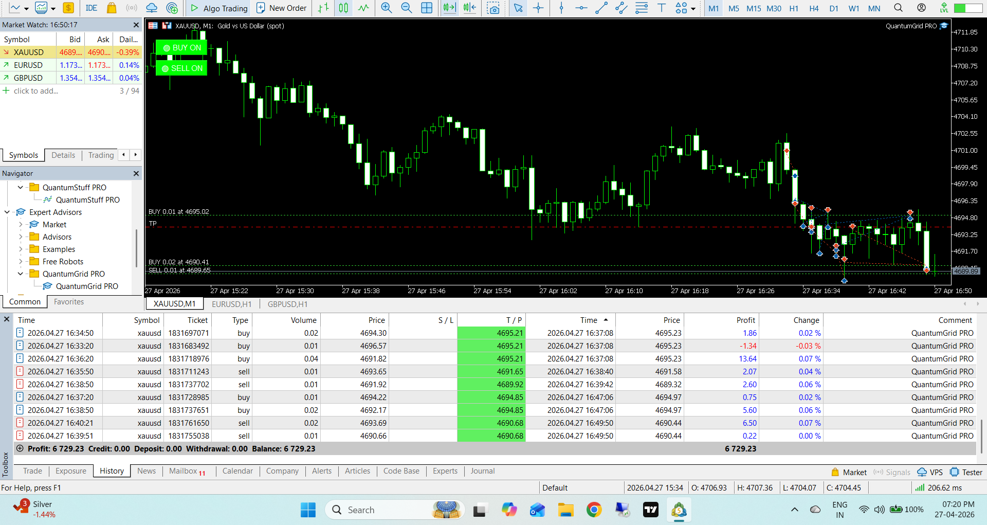Viewport: 987px width, 525px height.
Task: Switch chart to candlesticks style
Action: [343, 8]
